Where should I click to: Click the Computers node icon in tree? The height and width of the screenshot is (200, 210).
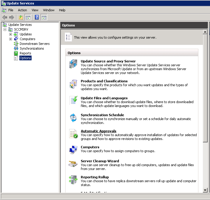16,39
